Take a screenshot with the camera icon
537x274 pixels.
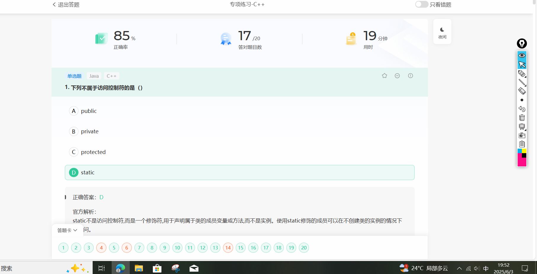(522, 135)
